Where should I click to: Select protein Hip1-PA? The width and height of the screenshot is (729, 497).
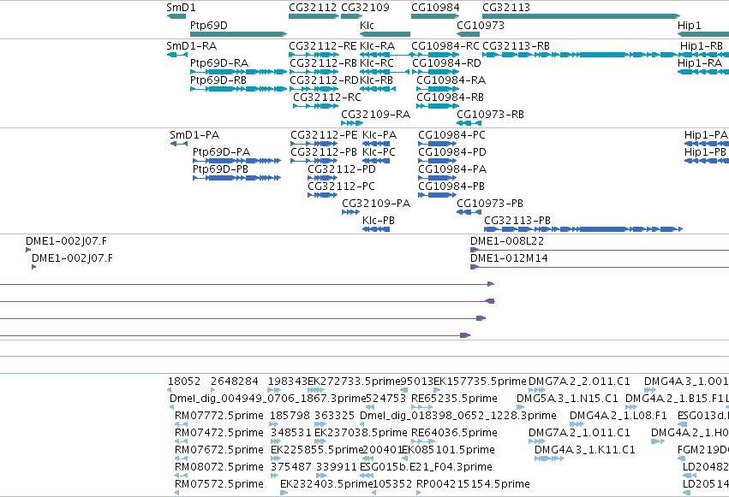[706, 135]
